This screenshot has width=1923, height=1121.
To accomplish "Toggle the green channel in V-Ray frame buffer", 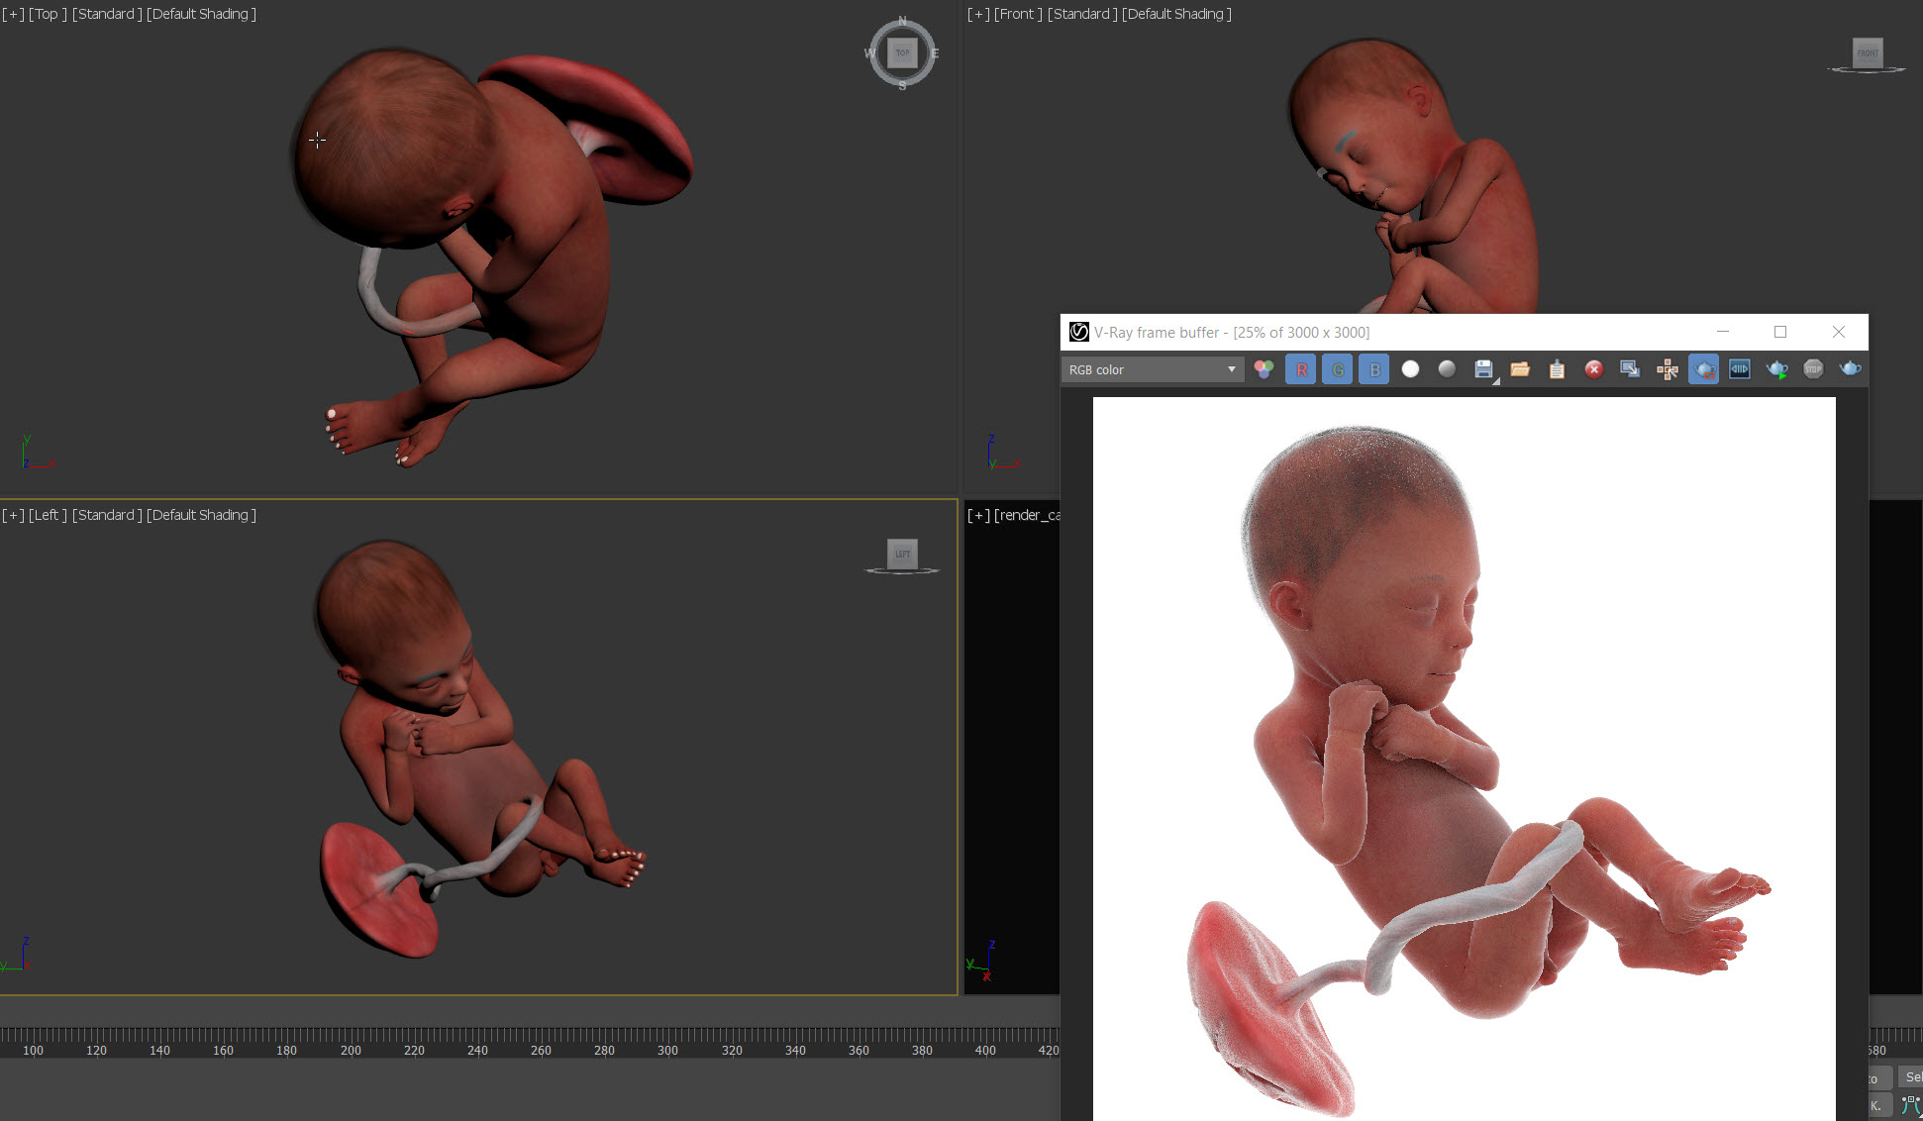I will 1338,369.
